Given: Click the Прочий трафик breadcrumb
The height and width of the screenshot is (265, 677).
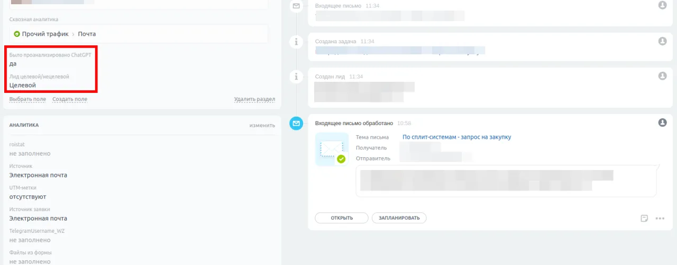Looking at the screenshot, I should click(45, 34).
